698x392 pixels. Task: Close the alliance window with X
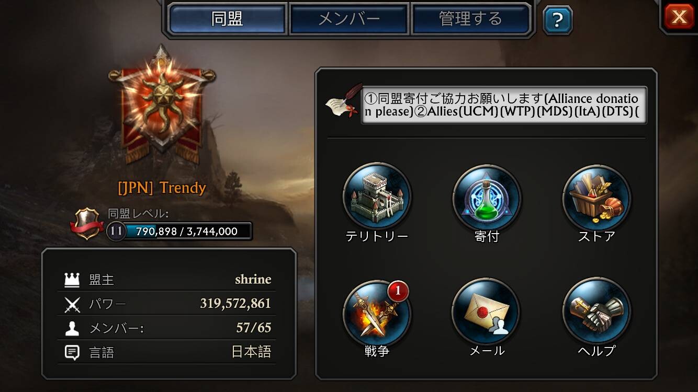[x=679, y=17]
